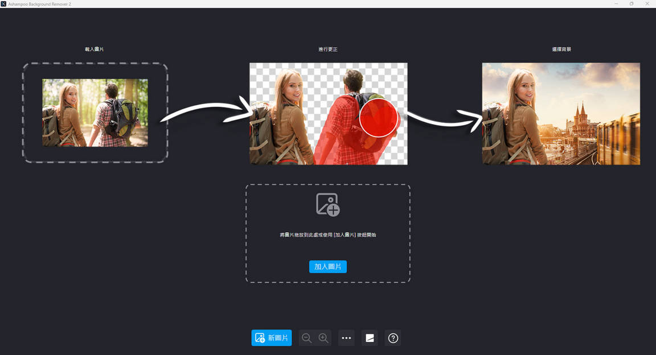Click the 載入圖片 step label
The width and height of the screenshot is (656, 355).
95,49
